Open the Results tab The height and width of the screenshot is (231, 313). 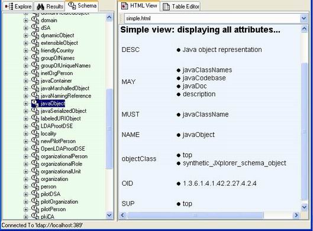[50, 6]
